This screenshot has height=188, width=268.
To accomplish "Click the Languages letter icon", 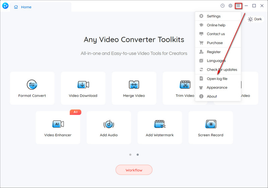I will click(x=201, y=61).
